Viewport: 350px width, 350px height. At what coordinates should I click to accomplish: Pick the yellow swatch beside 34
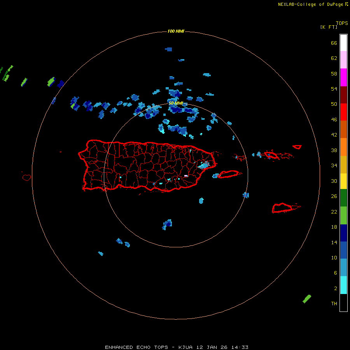(x=343, y=181)
